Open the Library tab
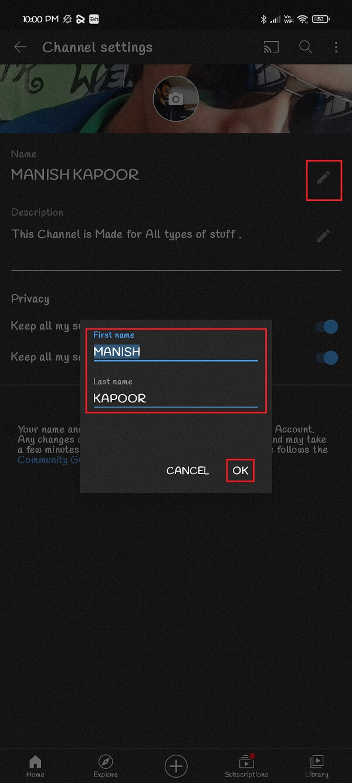 click(317, 766)
